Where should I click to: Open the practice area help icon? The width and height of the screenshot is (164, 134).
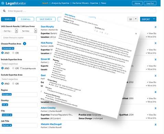[x=24, y=44]
